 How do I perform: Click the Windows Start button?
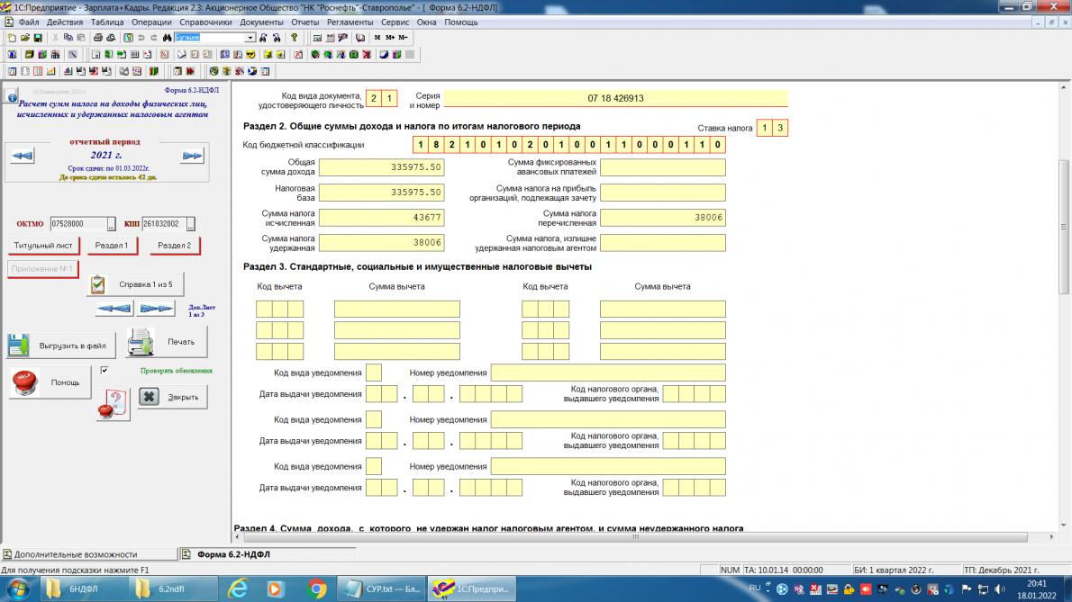click(18, 589)
